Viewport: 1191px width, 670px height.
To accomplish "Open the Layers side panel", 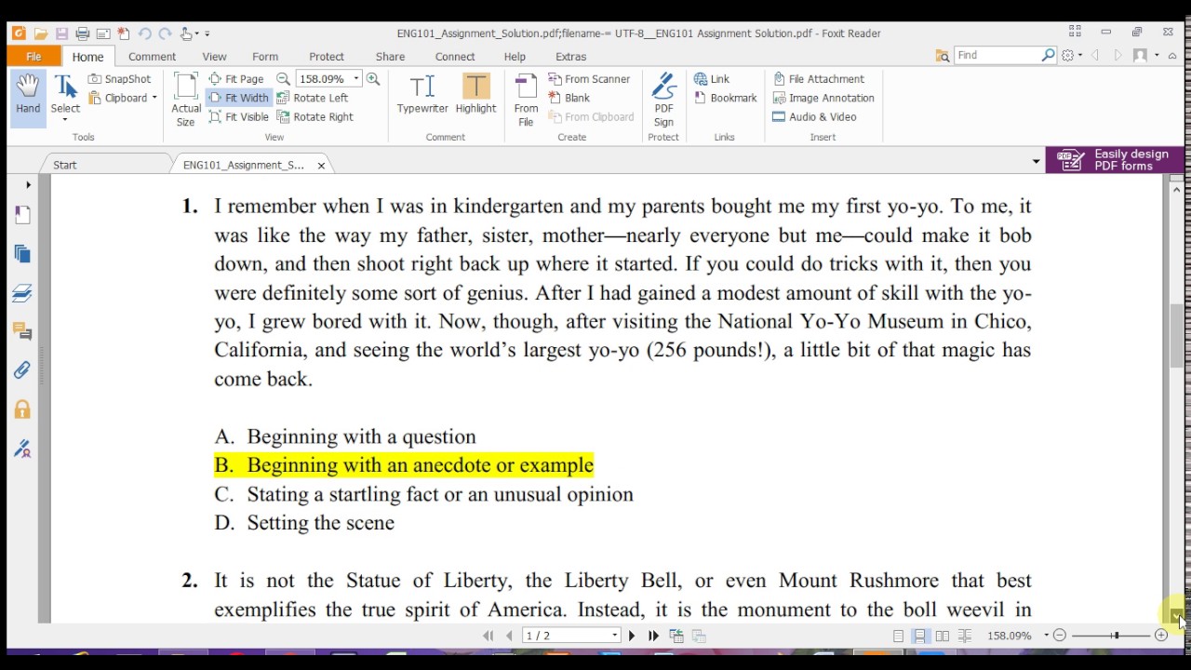I will click(x=22, y=293).
